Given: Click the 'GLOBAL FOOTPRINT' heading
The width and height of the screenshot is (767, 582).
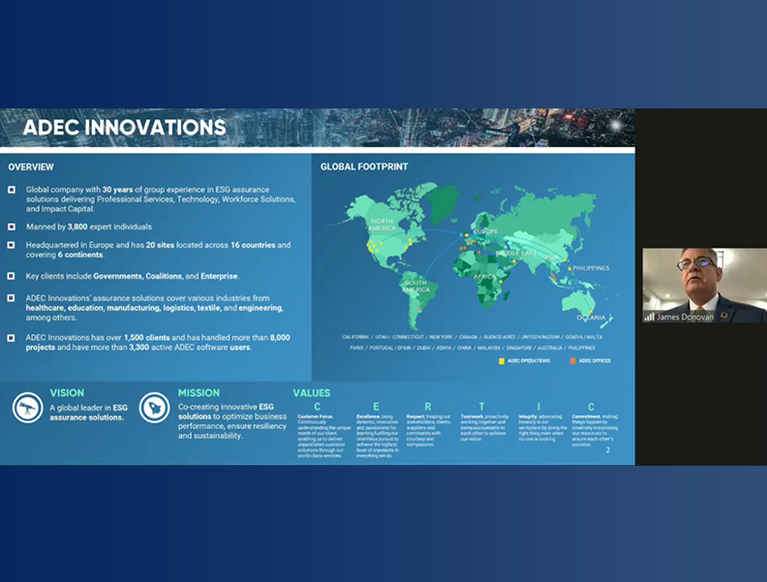Looking at the screenshot, I should coord(364,167).
